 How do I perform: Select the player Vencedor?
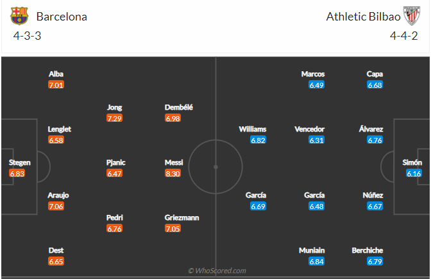coord(309,129)
